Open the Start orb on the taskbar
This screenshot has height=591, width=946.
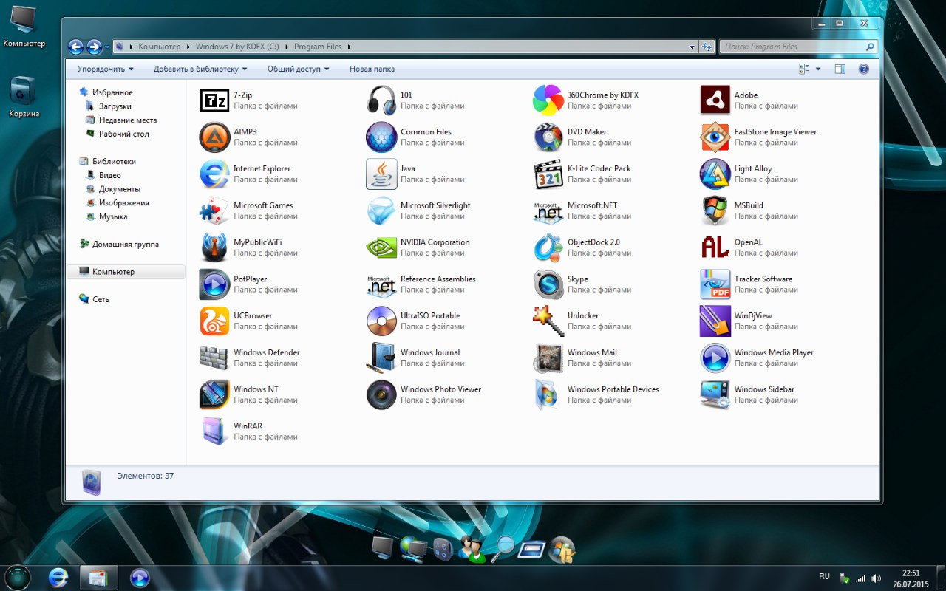tap(17, 577)
